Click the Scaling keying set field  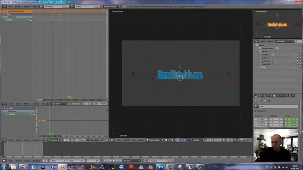pos(158,161)
